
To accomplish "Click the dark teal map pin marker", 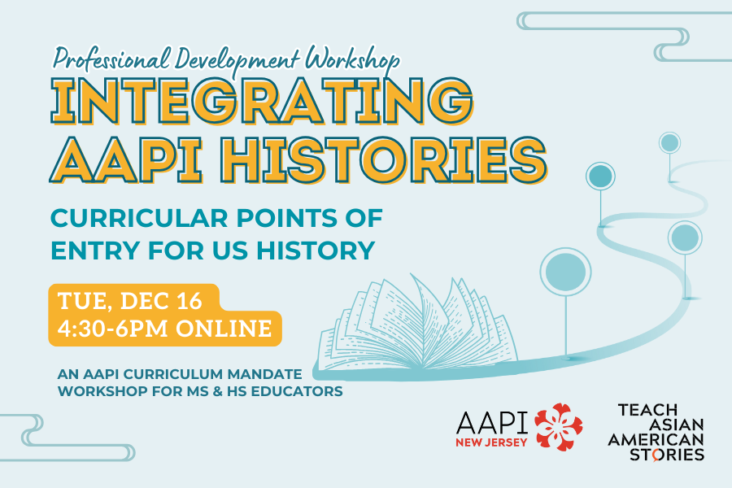I will click(599, 174).
